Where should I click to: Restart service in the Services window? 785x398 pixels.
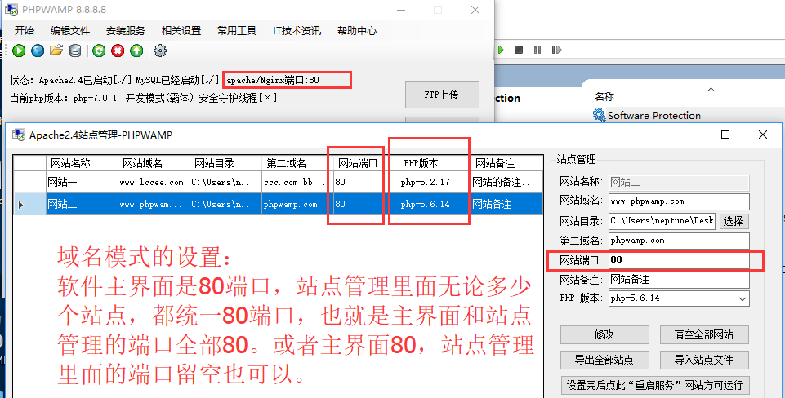coord(555,50)
